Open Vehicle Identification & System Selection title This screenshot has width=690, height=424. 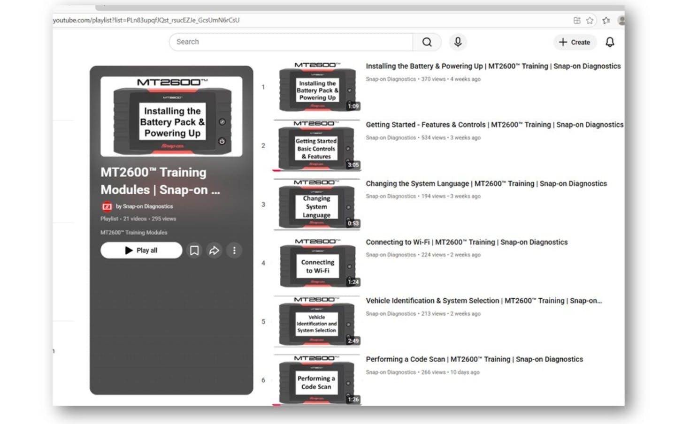click(483, 301)
